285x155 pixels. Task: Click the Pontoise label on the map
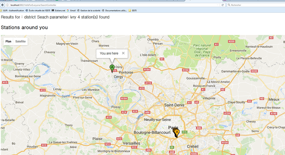pos(126,72)
